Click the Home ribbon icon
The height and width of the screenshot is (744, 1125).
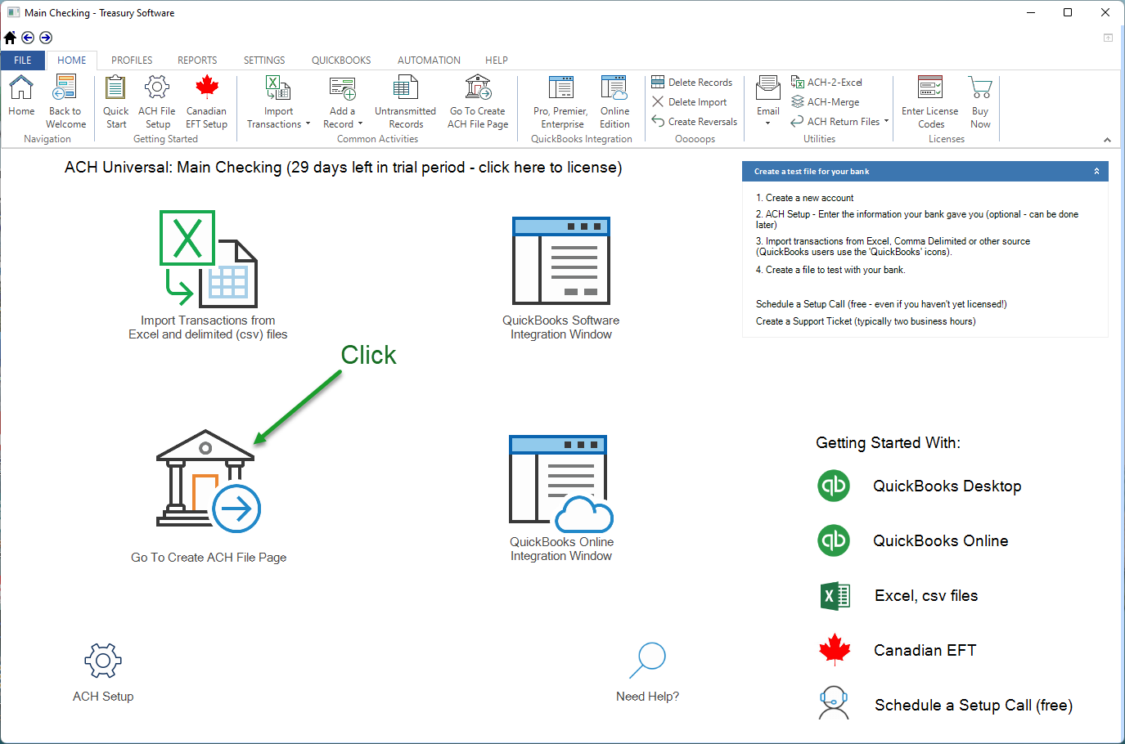coord(21,87)
